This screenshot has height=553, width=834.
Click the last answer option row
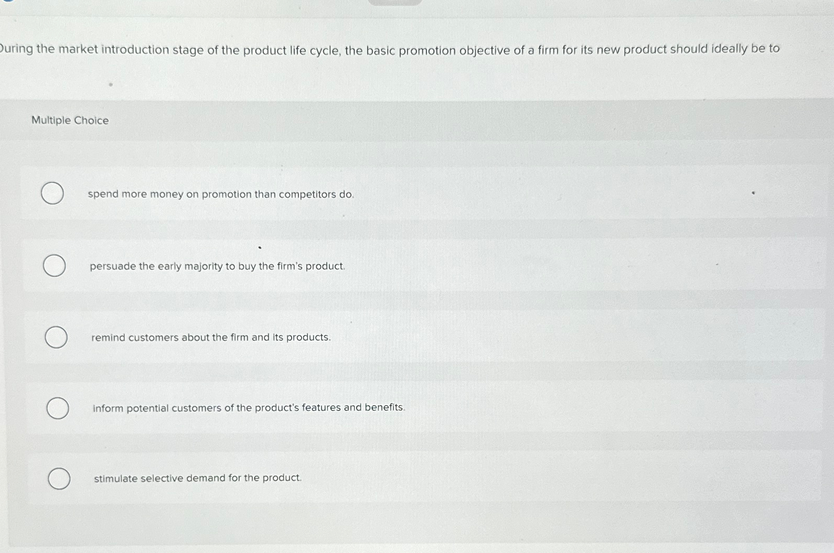[x=367, y=478]
